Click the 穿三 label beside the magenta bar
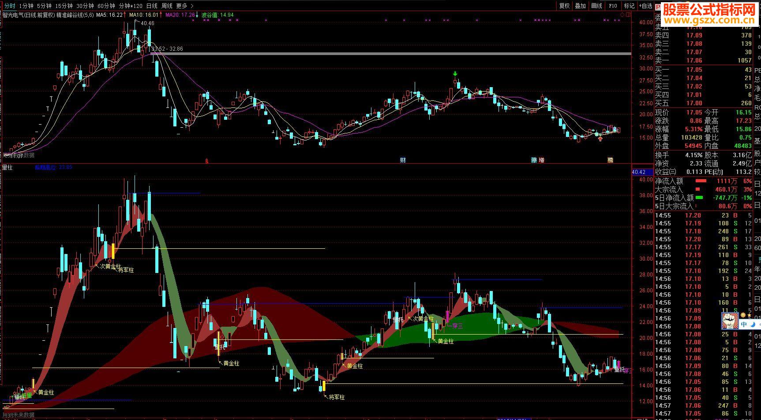Screen dimensions: 761x420 [458, 326]
